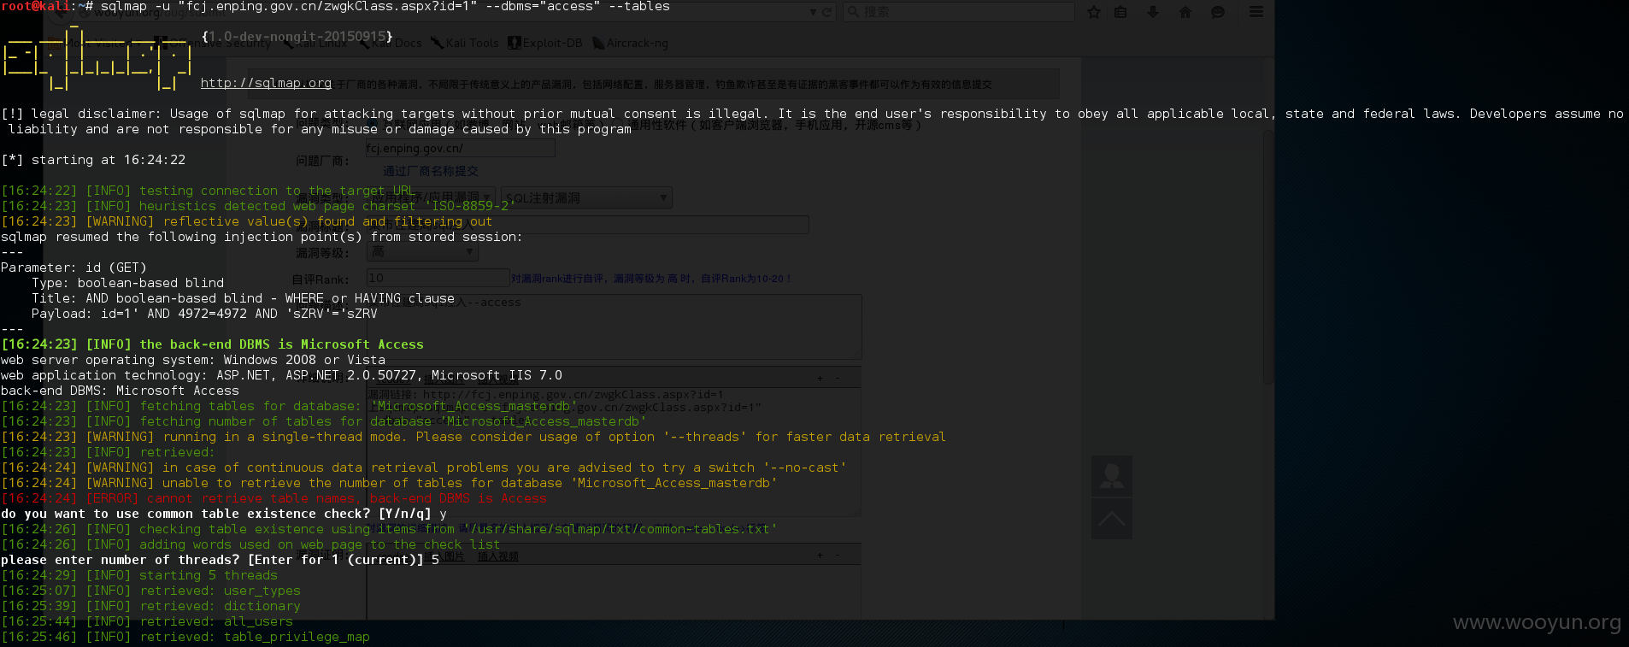Viewport: 1629px width, 647px height.
Task: Click the description textarea mentioning access
Action: coord(614,326)
